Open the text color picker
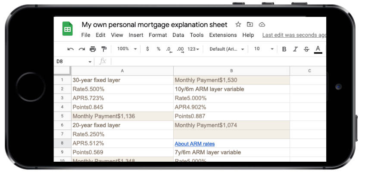The width and height of the screenshot is (365, 175). tap(318, 49)
